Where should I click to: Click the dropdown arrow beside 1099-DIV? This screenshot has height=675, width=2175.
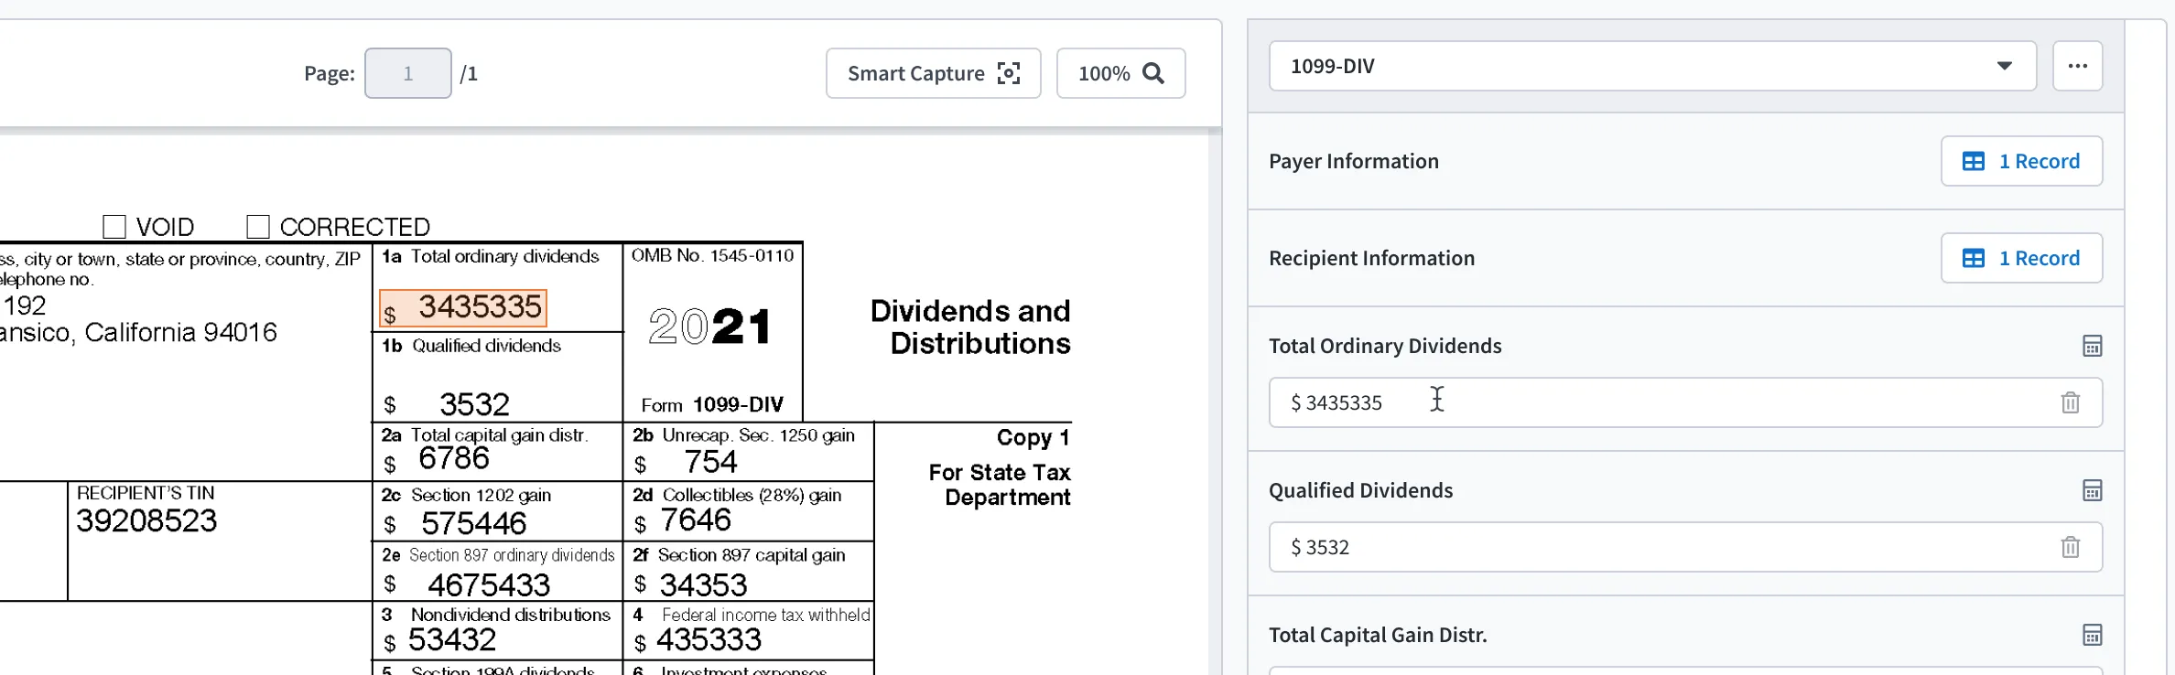click(x=2004, y=66)
